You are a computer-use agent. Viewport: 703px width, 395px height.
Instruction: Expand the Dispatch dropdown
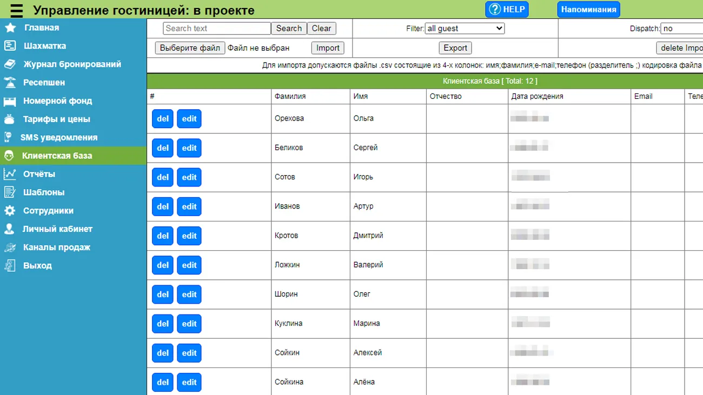pyautogui.click(x=681, y=29)
